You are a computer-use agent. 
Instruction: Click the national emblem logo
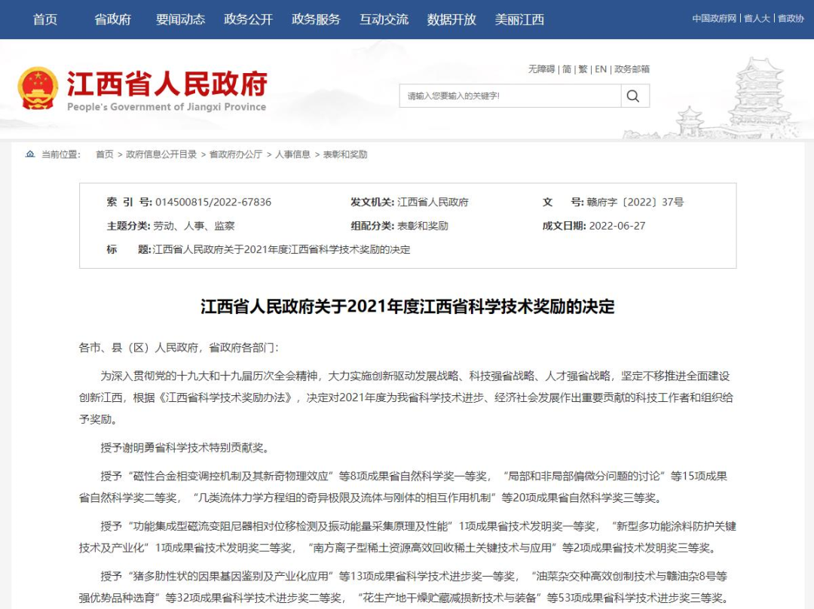coord(38,88)
